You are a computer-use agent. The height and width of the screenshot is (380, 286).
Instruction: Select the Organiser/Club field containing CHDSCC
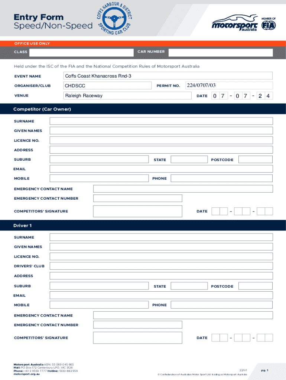[107, 86]
